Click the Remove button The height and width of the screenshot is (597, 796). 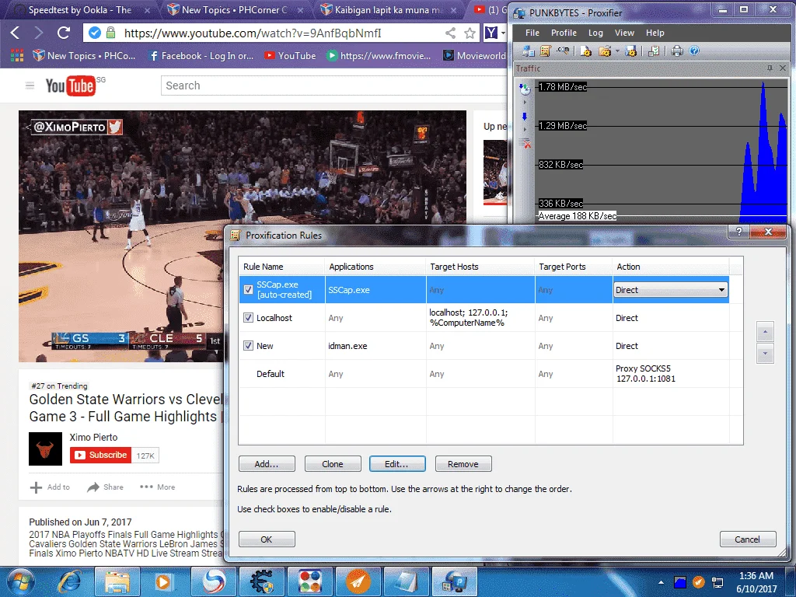click(x=463, y=464)
